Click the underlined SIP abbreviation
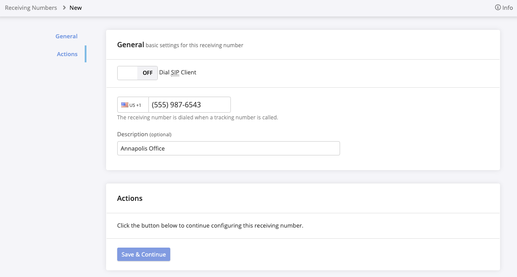The image size is (517, 277). tap(175, 72)
